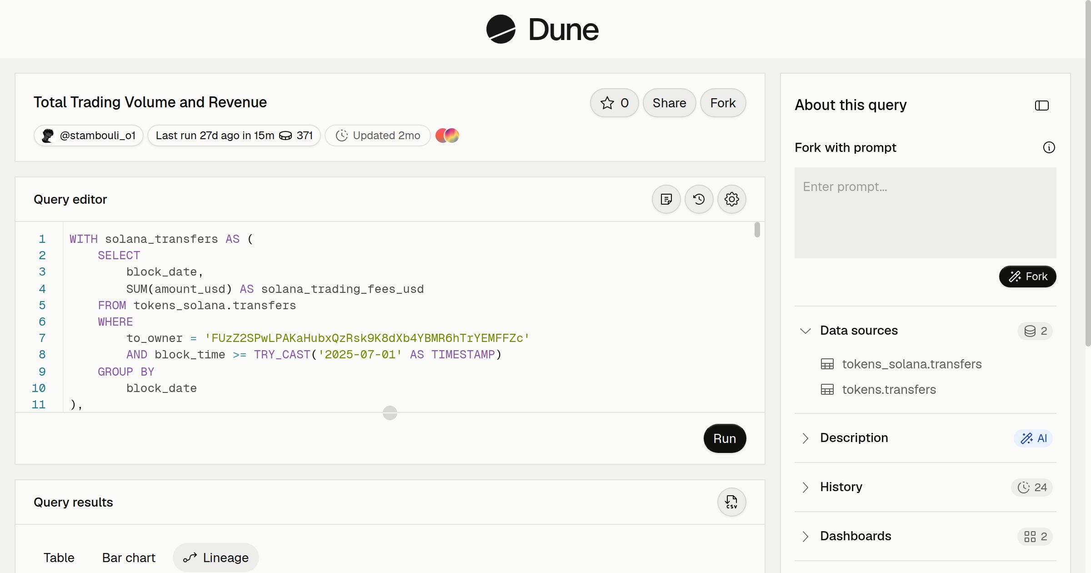Click the History count badge showing 24

pos(1031,488)
